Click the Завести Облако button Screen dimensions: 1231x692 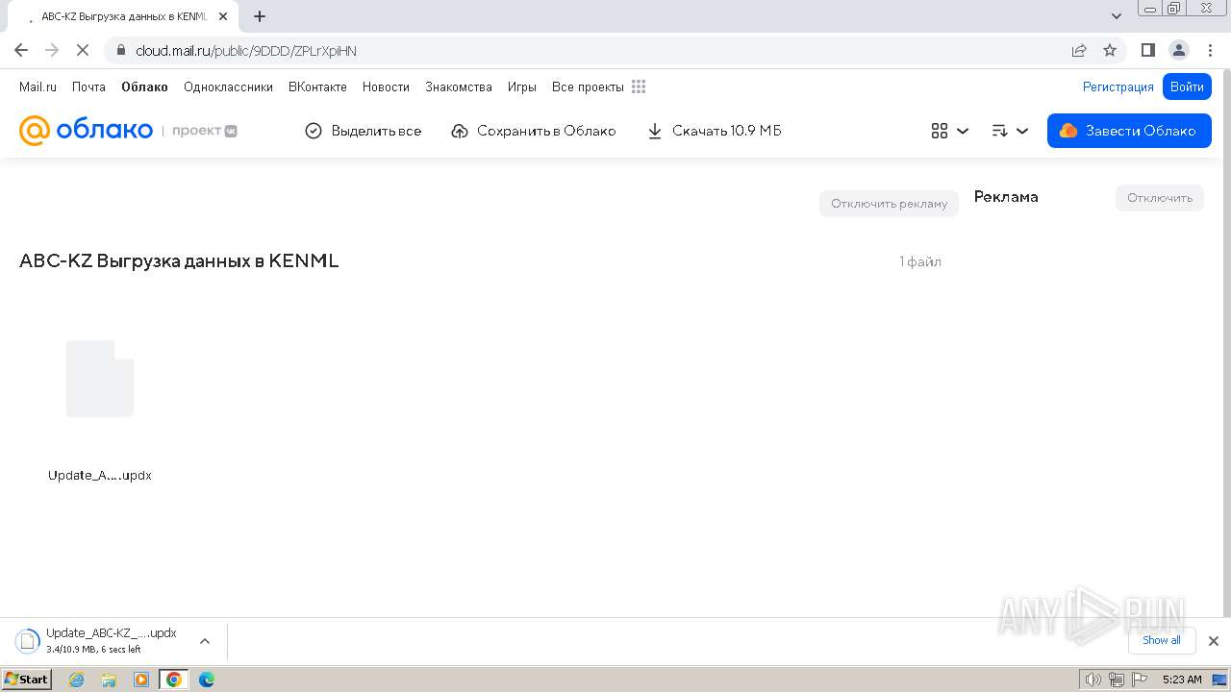(x=1129, y=131)
